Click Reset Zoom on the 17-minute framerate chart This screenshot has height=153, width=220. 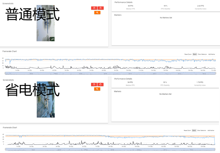tap(188, 54)
